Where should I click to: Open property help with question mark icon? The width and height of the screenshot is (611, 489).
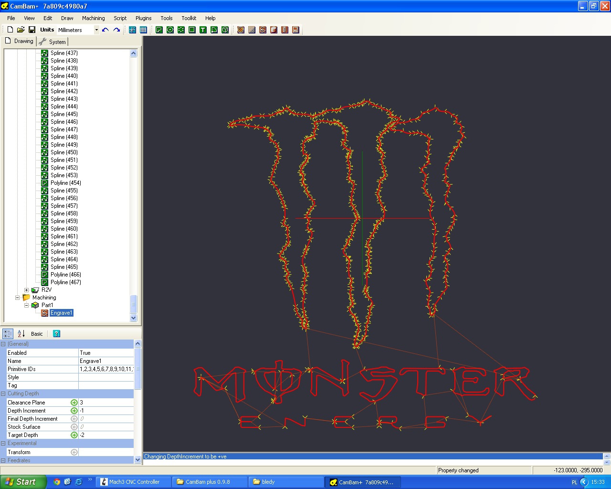coord(56,334)
